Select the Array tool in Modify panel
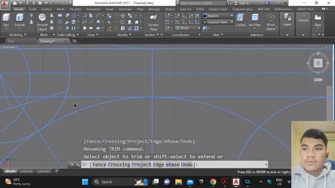This screenshot has width=335, height=188. pyautogui.click(x=137, y=28)
